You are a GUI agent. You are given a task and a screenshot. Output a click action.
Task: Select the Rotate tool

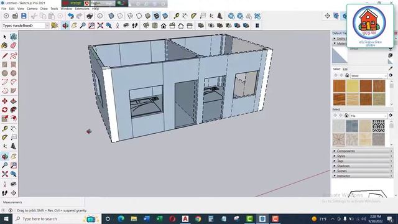[x=4, y=110]
